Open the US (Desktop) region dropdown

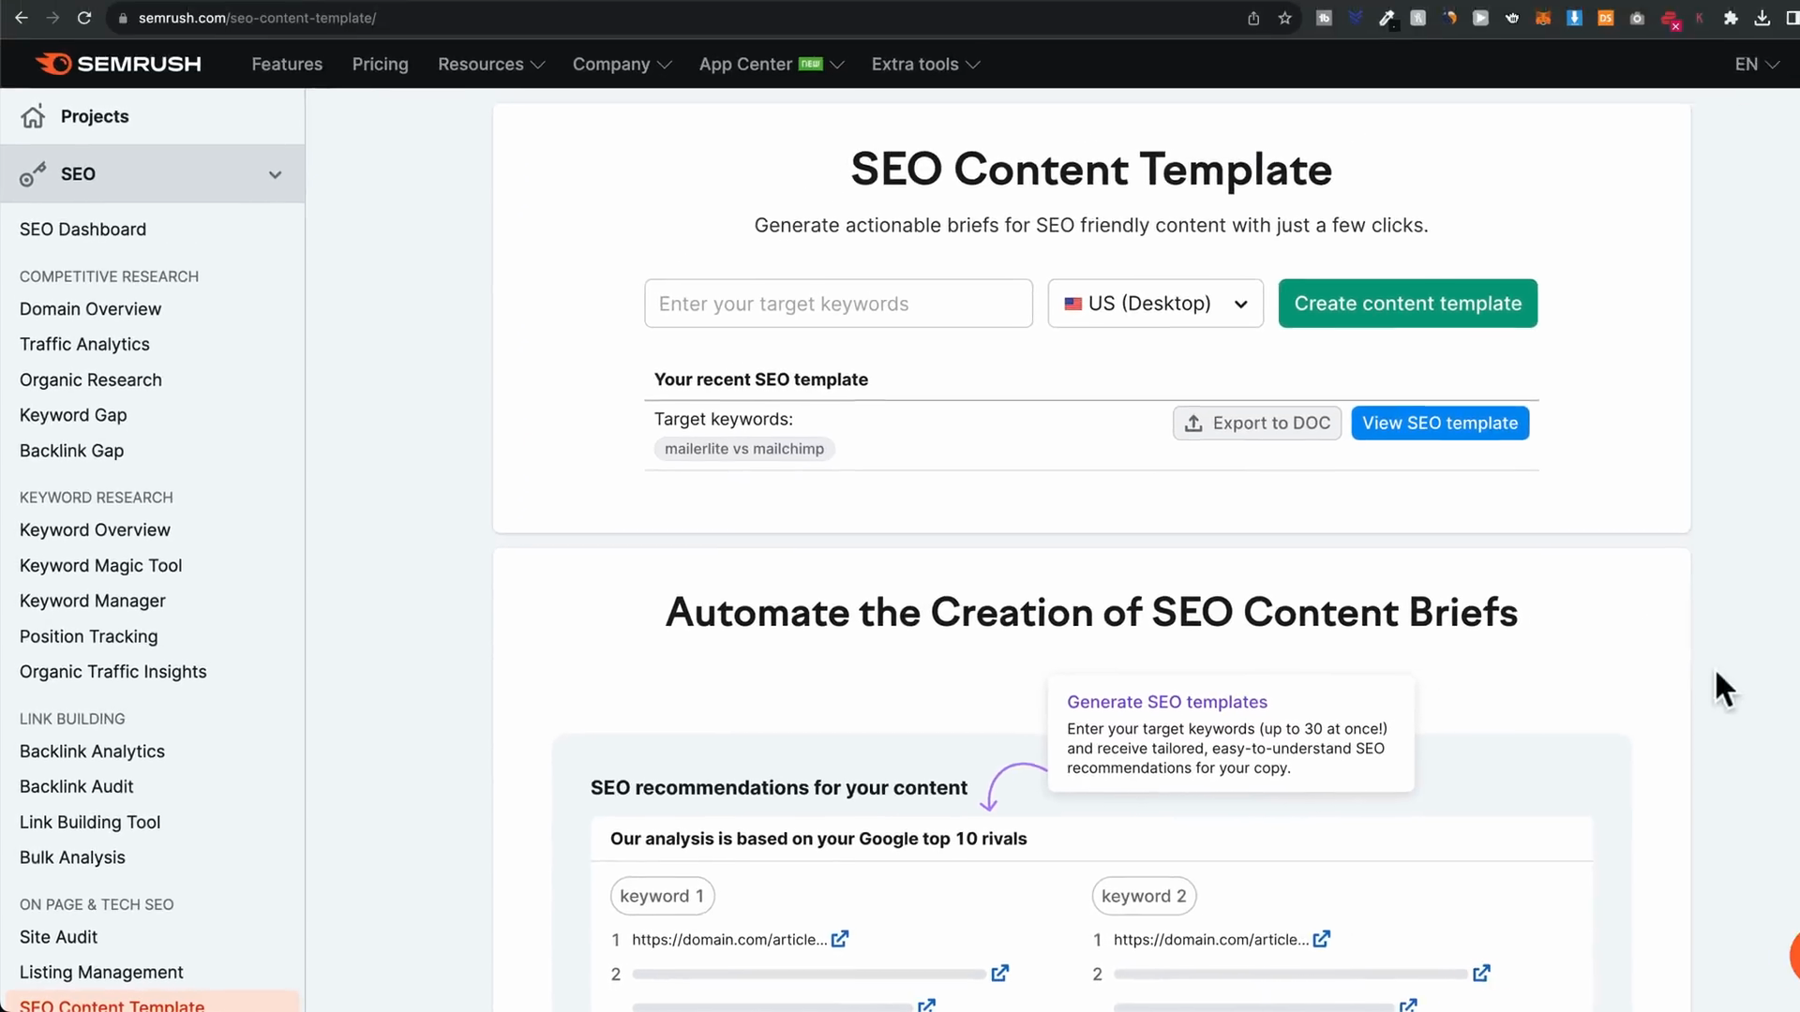pos(1155,304)
